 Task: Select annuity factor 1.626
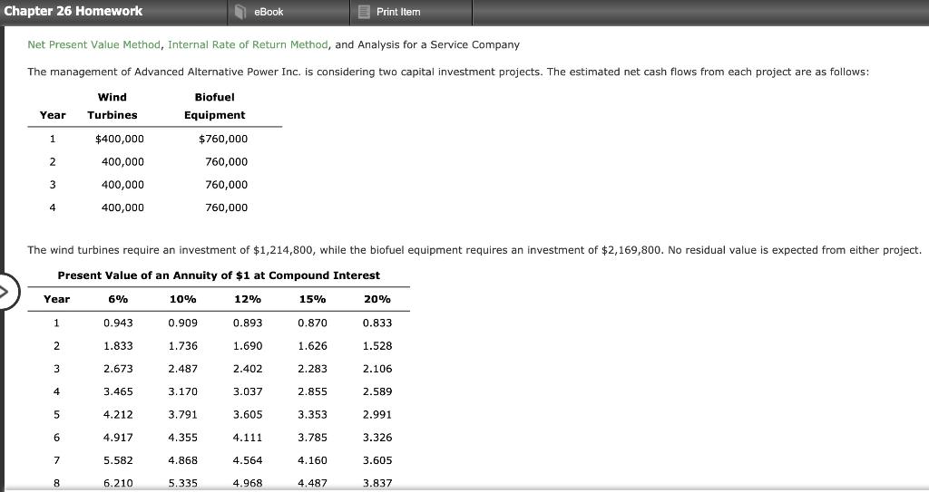(312, 346)
